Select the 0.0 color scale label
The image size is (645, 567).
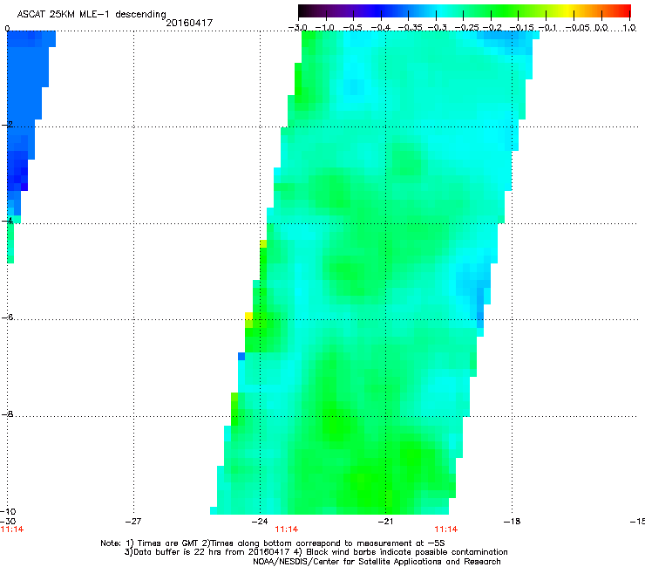pyautogui.click(x=601, y=28)
